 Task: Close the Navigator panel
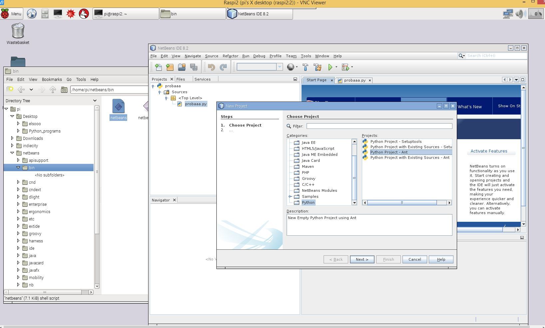tap(174, 200)
